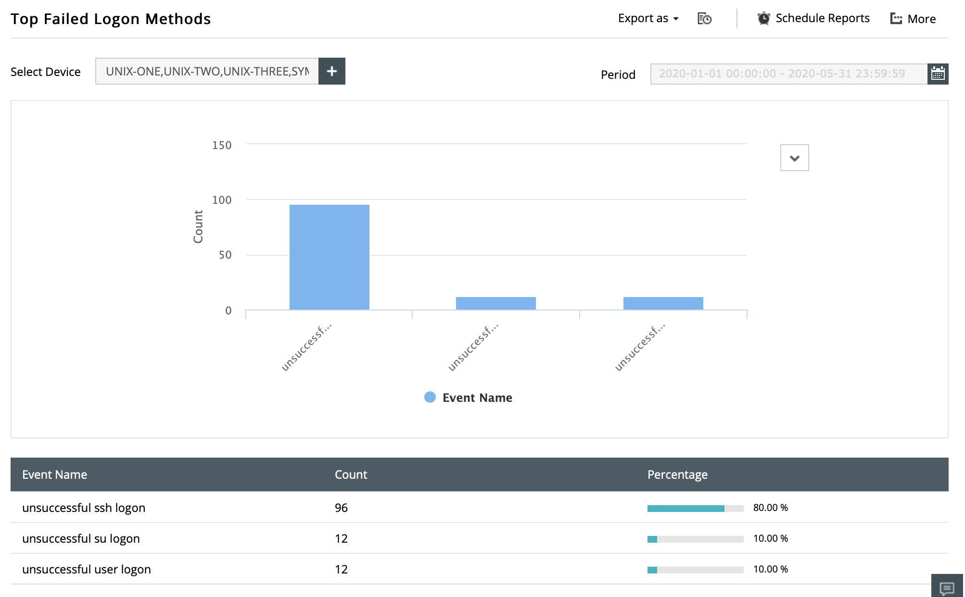The height and width of the screenshot is (597, 965).
Task: Click the Percentage column header
Action: [x=677, y=474]
